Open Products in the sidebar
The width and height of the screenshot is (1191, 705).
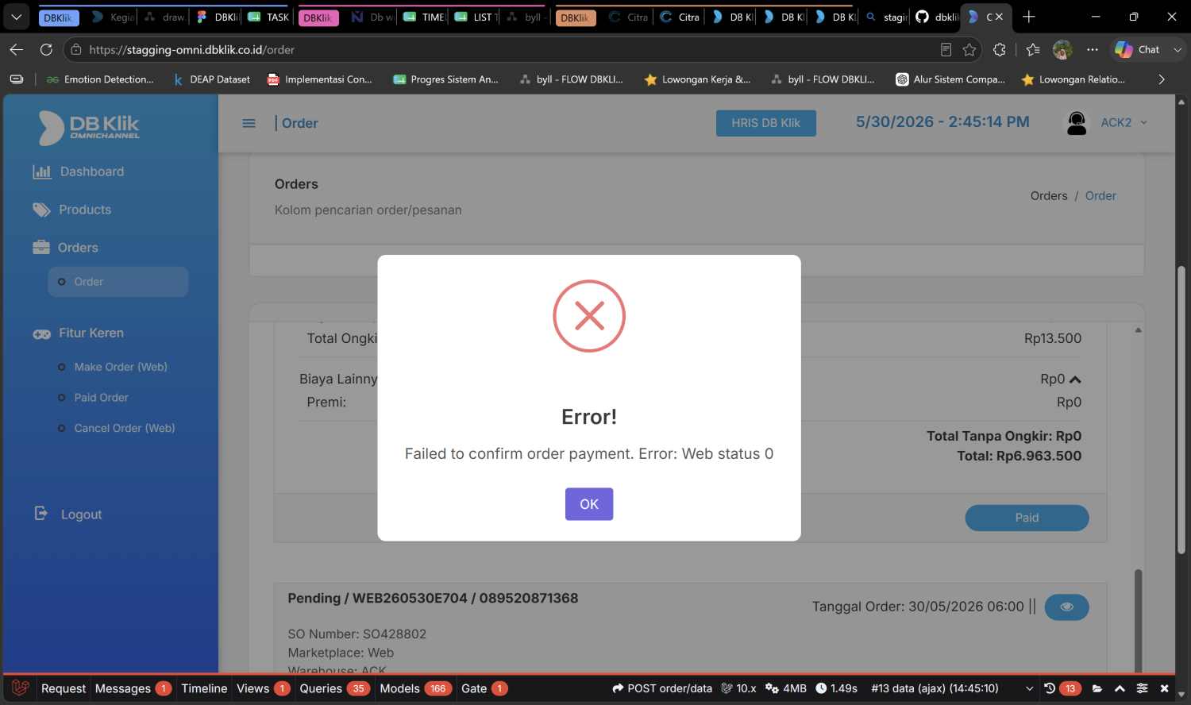[x=71, y=210]
